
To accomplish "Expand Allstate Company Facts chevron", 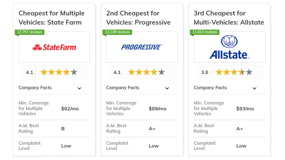I will 255,88.
